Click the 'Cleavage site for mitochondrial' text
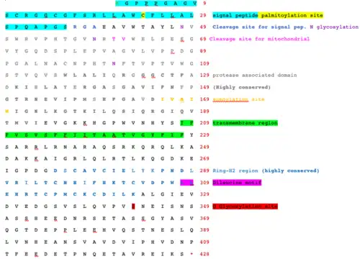 259,39
